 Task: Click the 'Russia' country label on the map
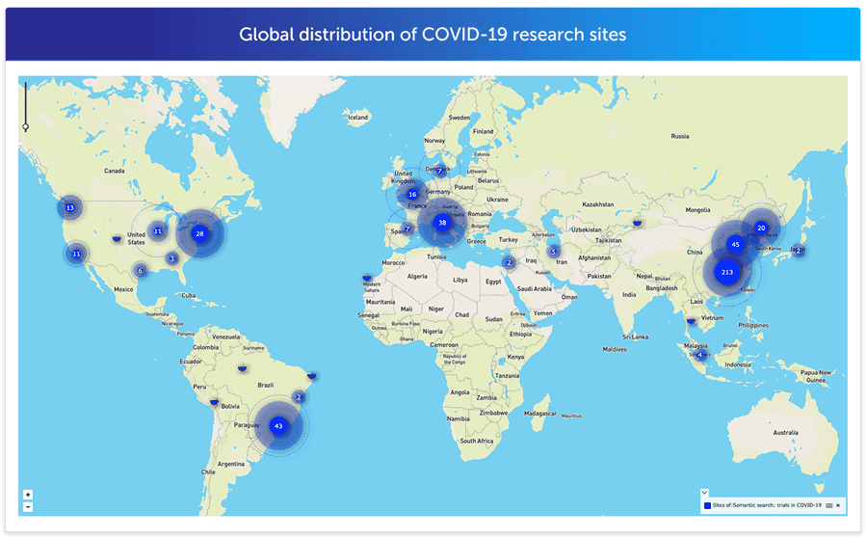coord(680,136)
